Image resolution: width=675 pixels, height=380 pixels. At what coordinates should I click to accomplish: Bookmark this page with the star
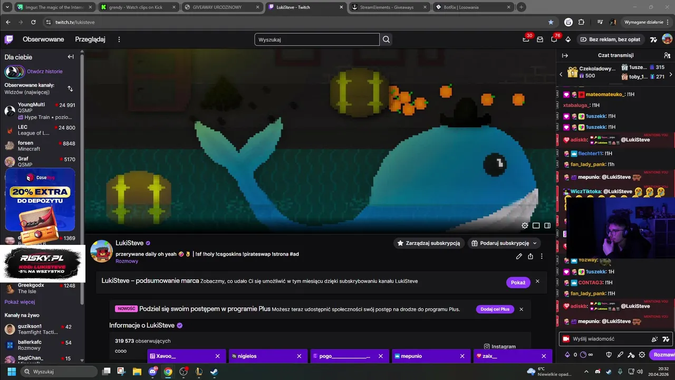551,22
